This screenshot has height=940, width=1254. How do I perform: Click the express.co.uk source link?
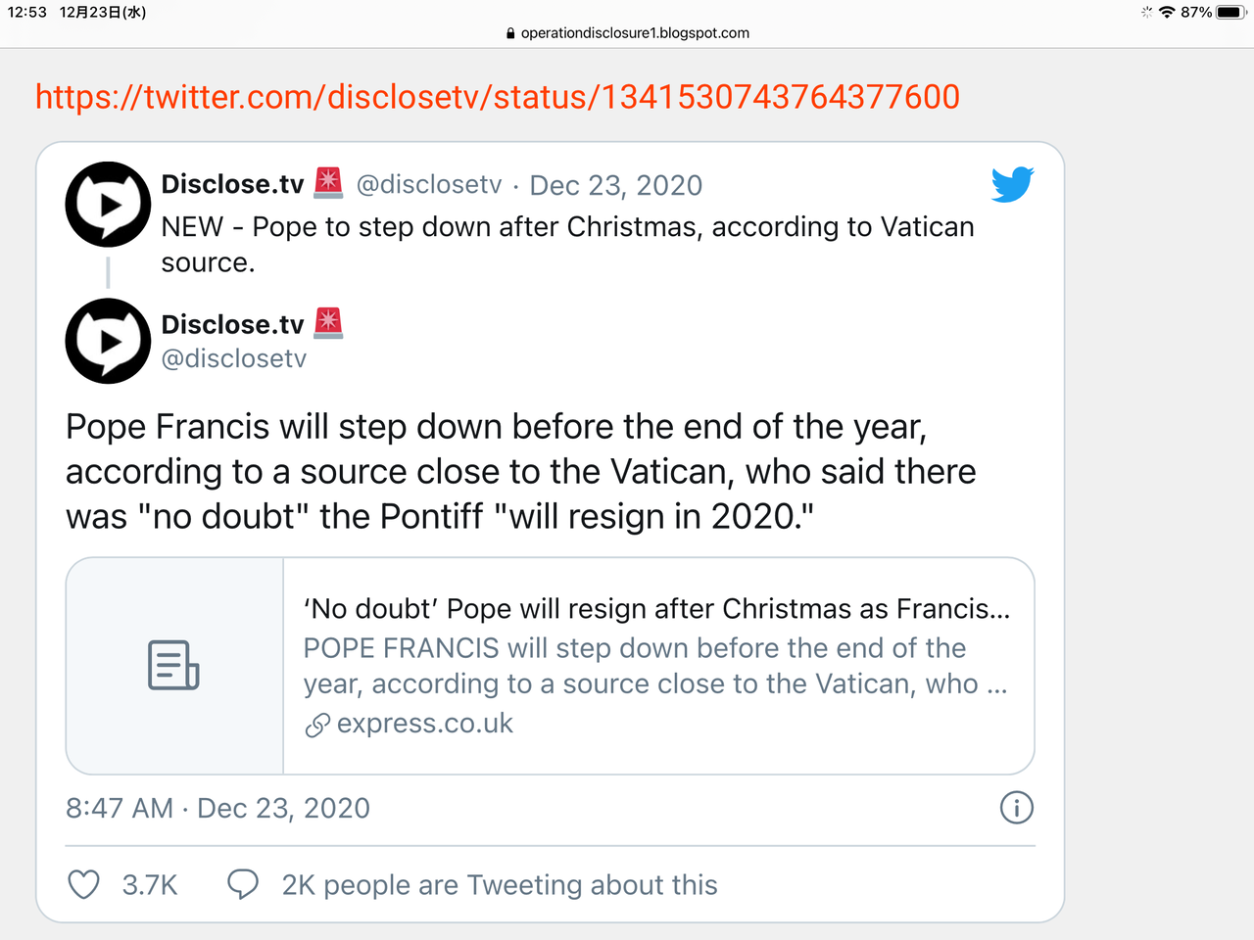(x=424, y=724)
